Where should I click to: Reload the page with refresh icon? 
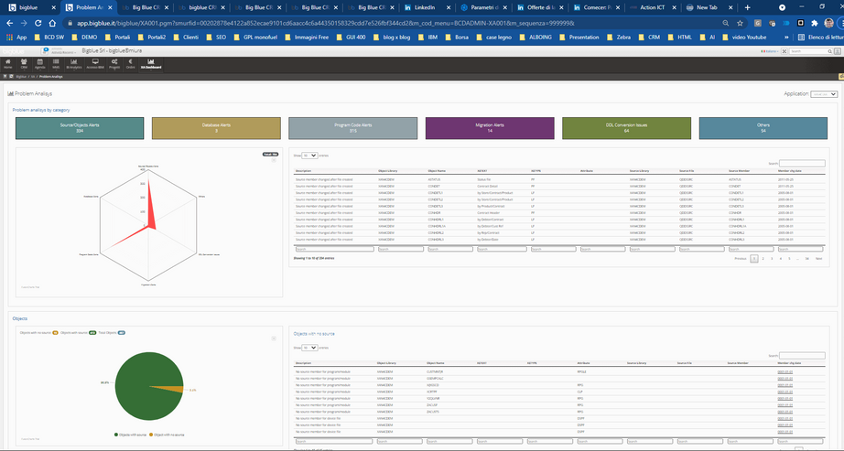pyautogui.click(x=38, y=23)
